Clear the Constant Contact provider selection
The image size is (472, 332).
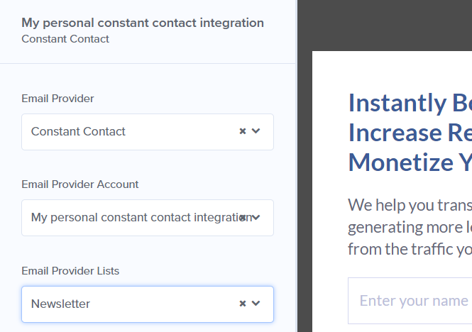coord(243,131)
